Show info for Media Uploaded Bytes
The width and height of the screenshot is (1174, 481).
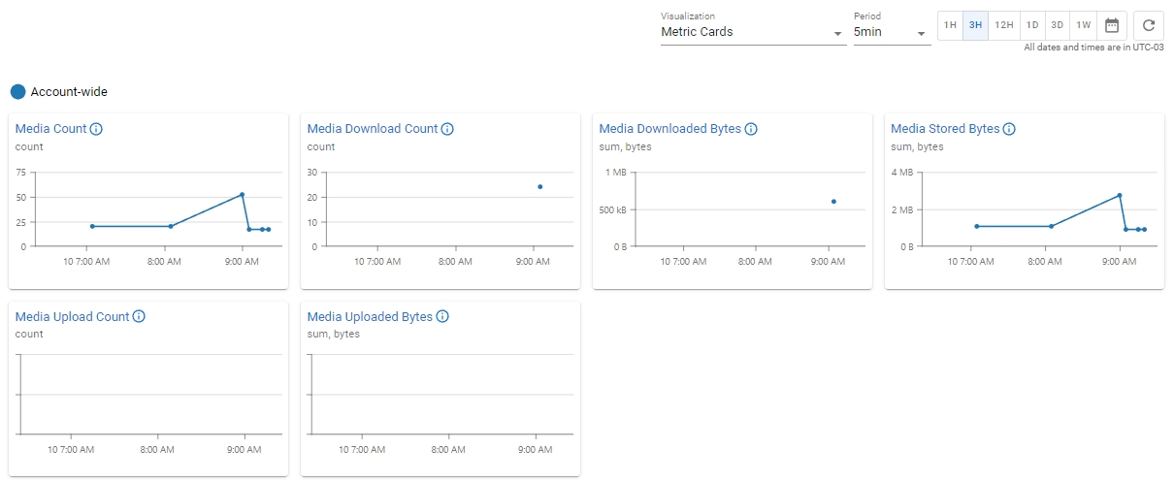coord(442,317)
